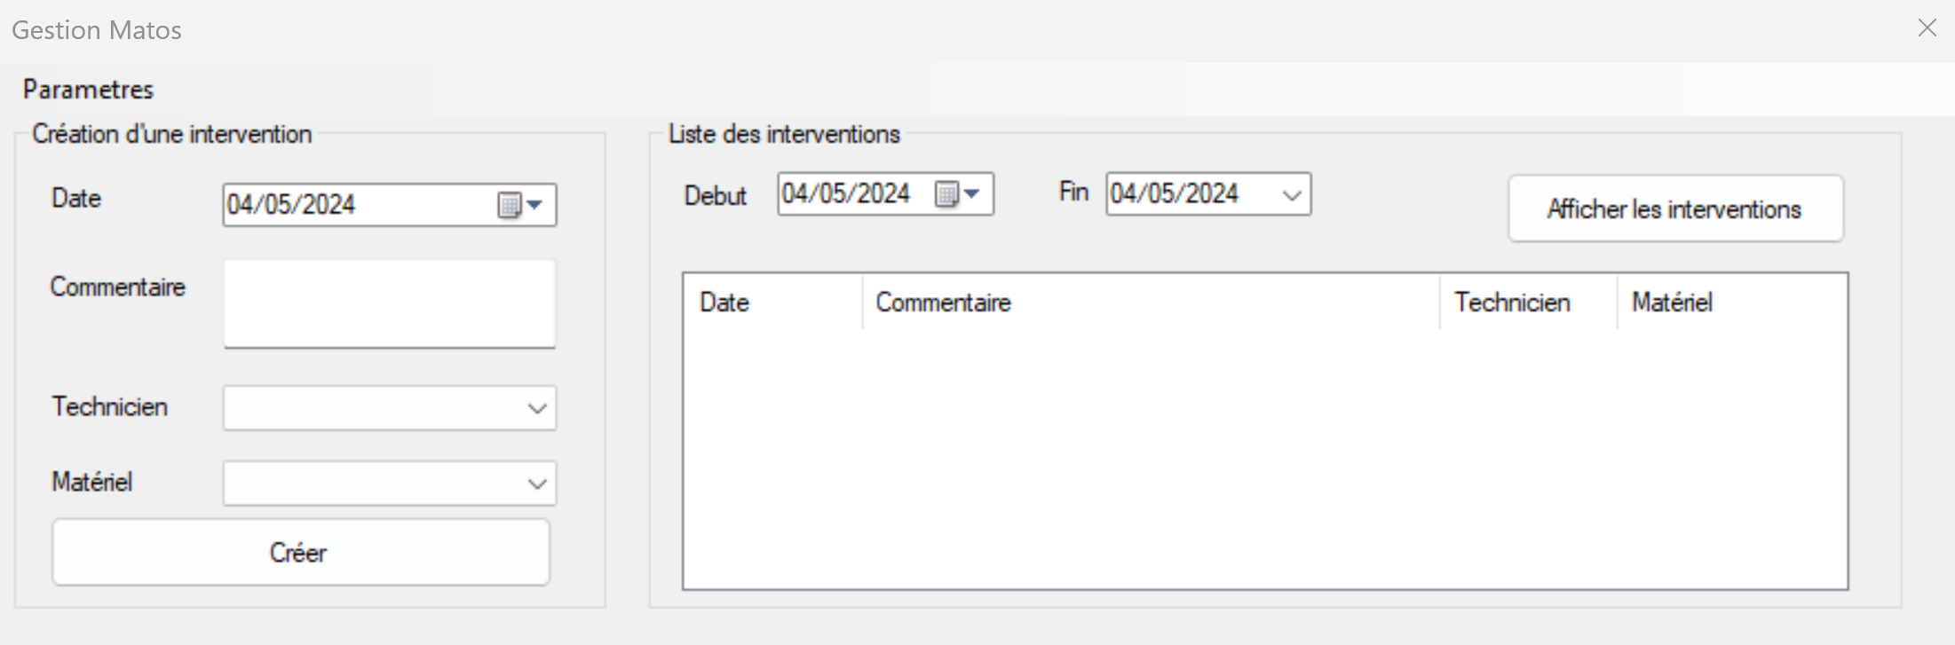
Task: Open calendar icon of Debut date
Action: tap(957, 194)
